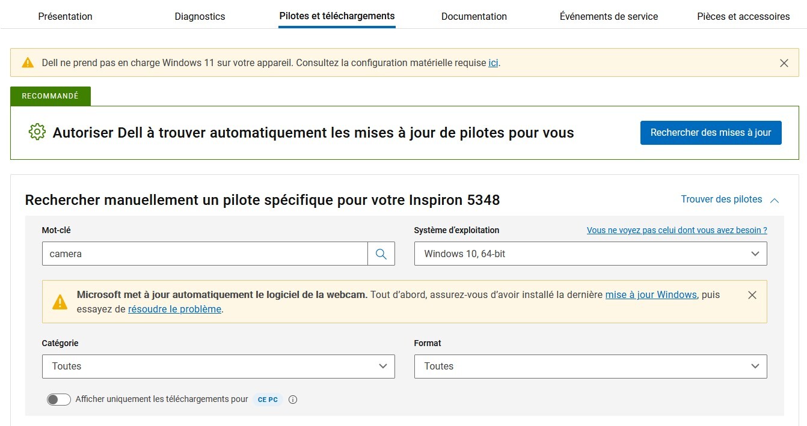Image resolution: width=807 pixels, height=426 pixels.
Task: Open the résoudre le problème link
Action: [174, 309]
